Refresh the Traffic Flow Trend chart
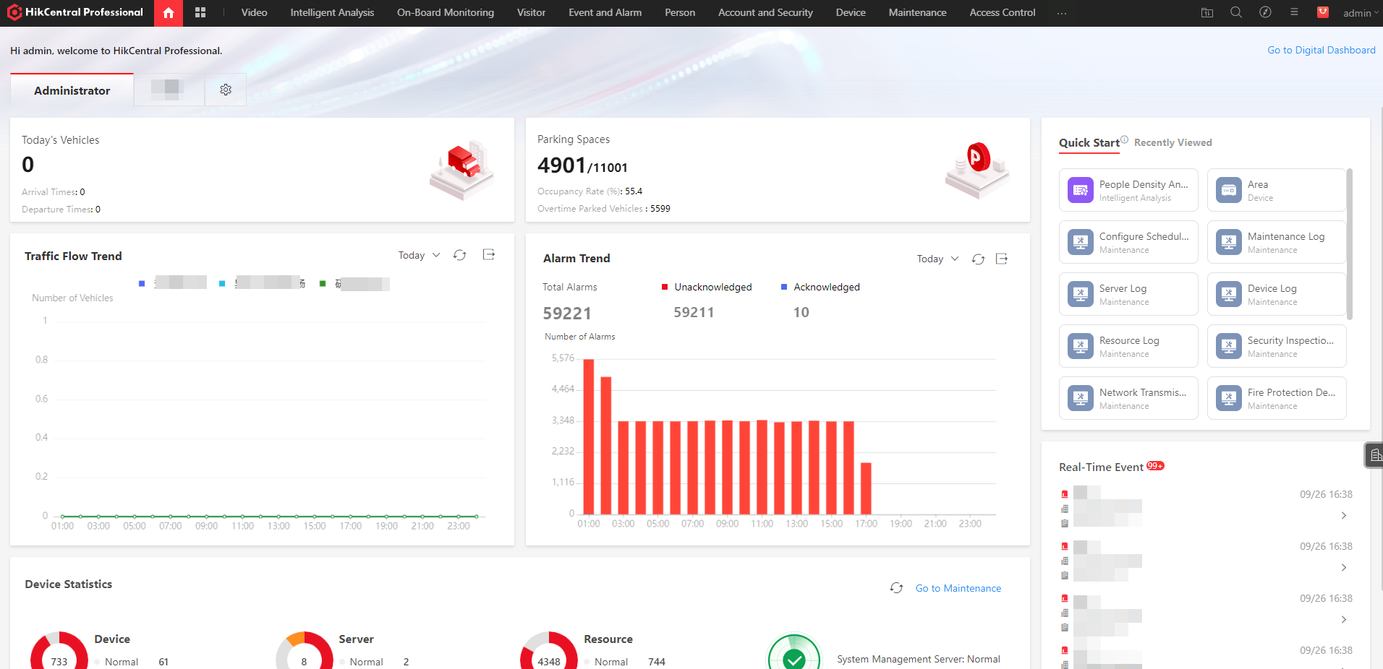Viewport: 1383px width, 669px height. 459,255
